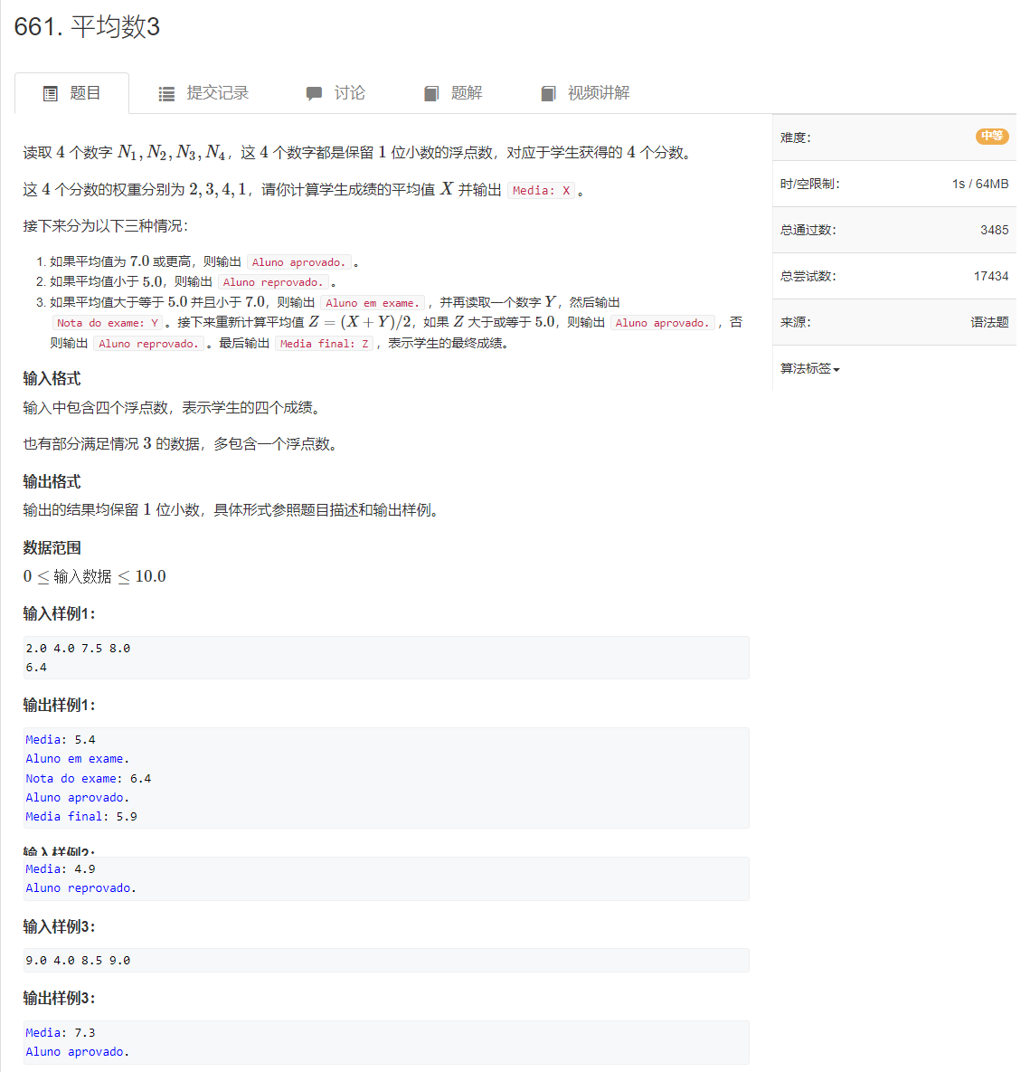This screenshot has height=1072, width=1030.
Task: Click the problem title 661. 平均数3
Action: pyautogui.click(x=90, y=27)
